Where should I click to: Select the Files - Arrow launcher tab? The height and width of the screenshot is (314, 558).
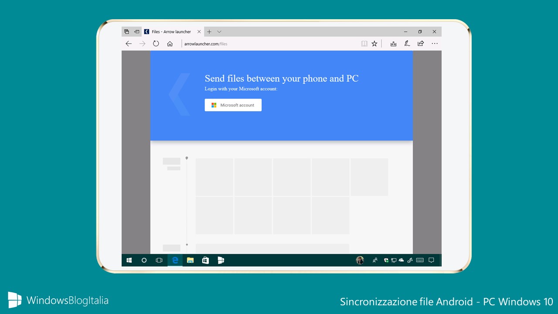[x=173, y=32]
